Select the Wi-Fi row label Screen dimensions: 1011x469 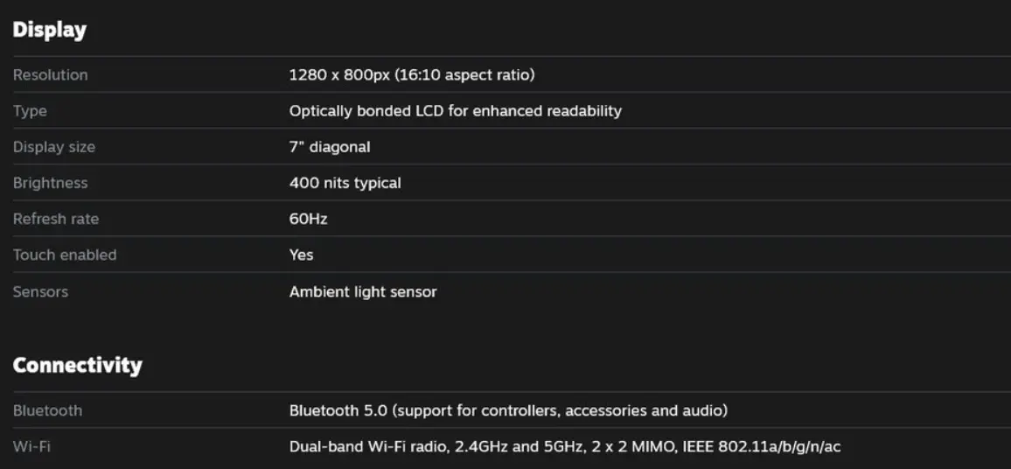[31, 446]
